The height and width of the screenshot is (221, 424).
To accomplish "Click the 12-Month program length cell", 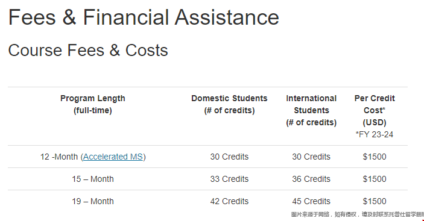I will coord(93,157).
